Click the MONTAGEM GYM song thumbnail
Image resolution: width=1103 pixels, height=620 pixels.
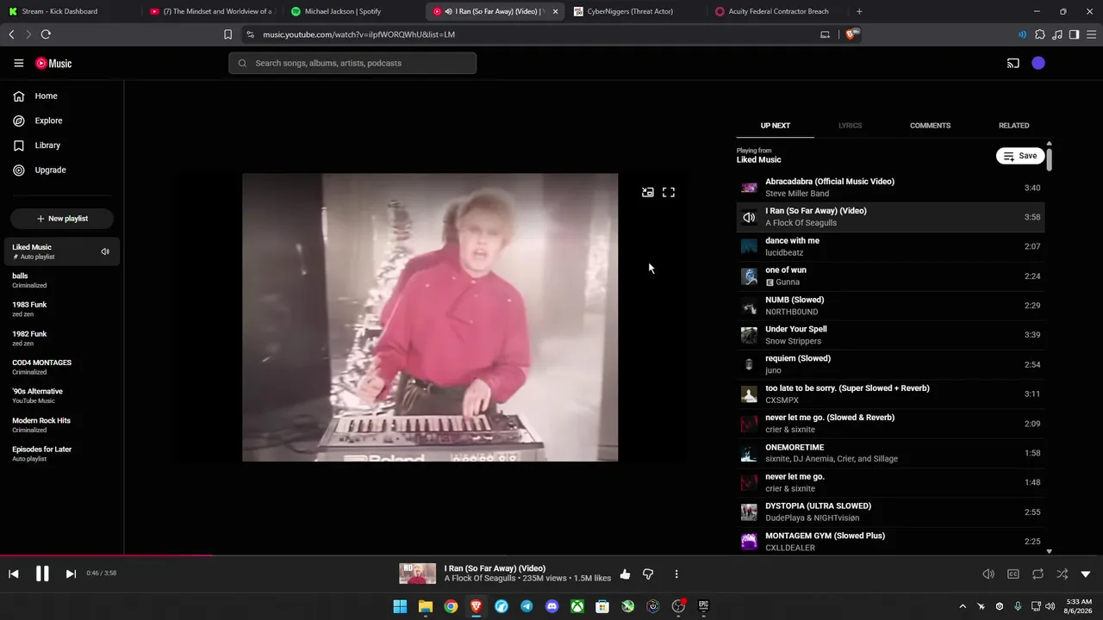tap(749, 542)
